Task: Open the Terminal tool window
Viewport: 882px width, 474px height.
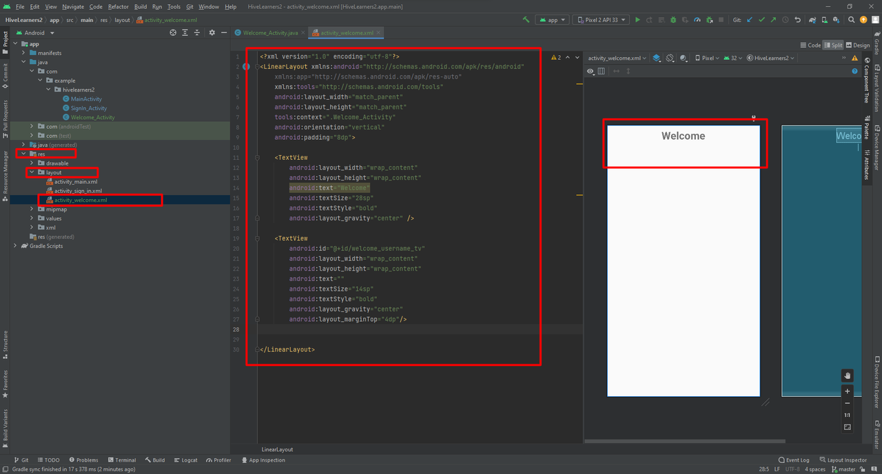Action: pyautogui.click(x=121, y=460)
